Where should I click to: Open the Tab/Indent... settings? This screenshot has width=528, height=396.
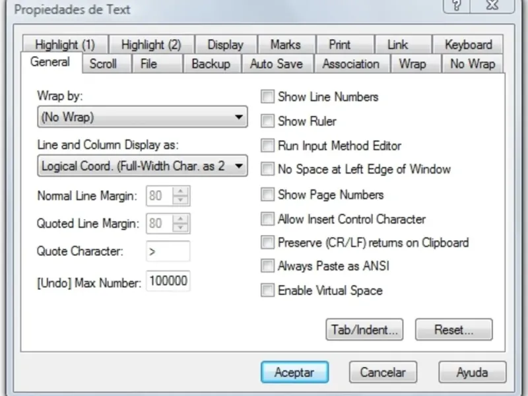pyautogui.click(x=364, y=329)
